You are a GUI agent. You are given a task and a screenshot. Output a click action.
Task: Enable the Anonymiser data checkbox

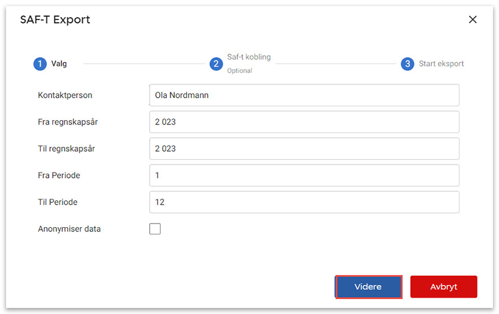155,229
